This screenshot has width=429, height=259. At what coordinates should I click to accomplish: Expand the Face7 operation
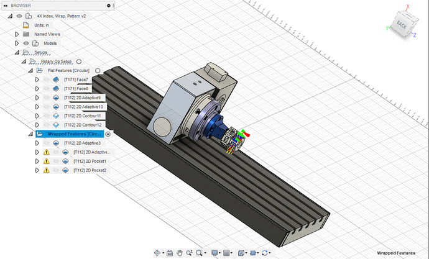pos(37,80)
